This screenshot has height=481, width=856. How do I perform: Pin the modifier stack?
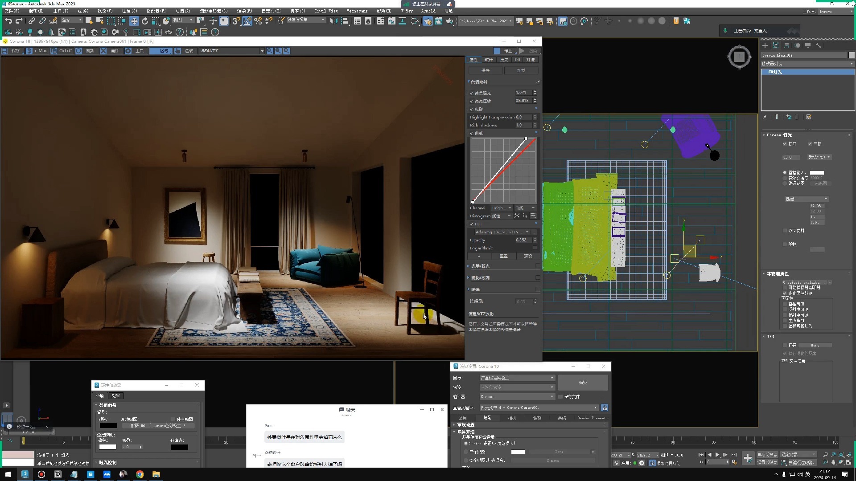pyautogui.click(x=765, y=117)
